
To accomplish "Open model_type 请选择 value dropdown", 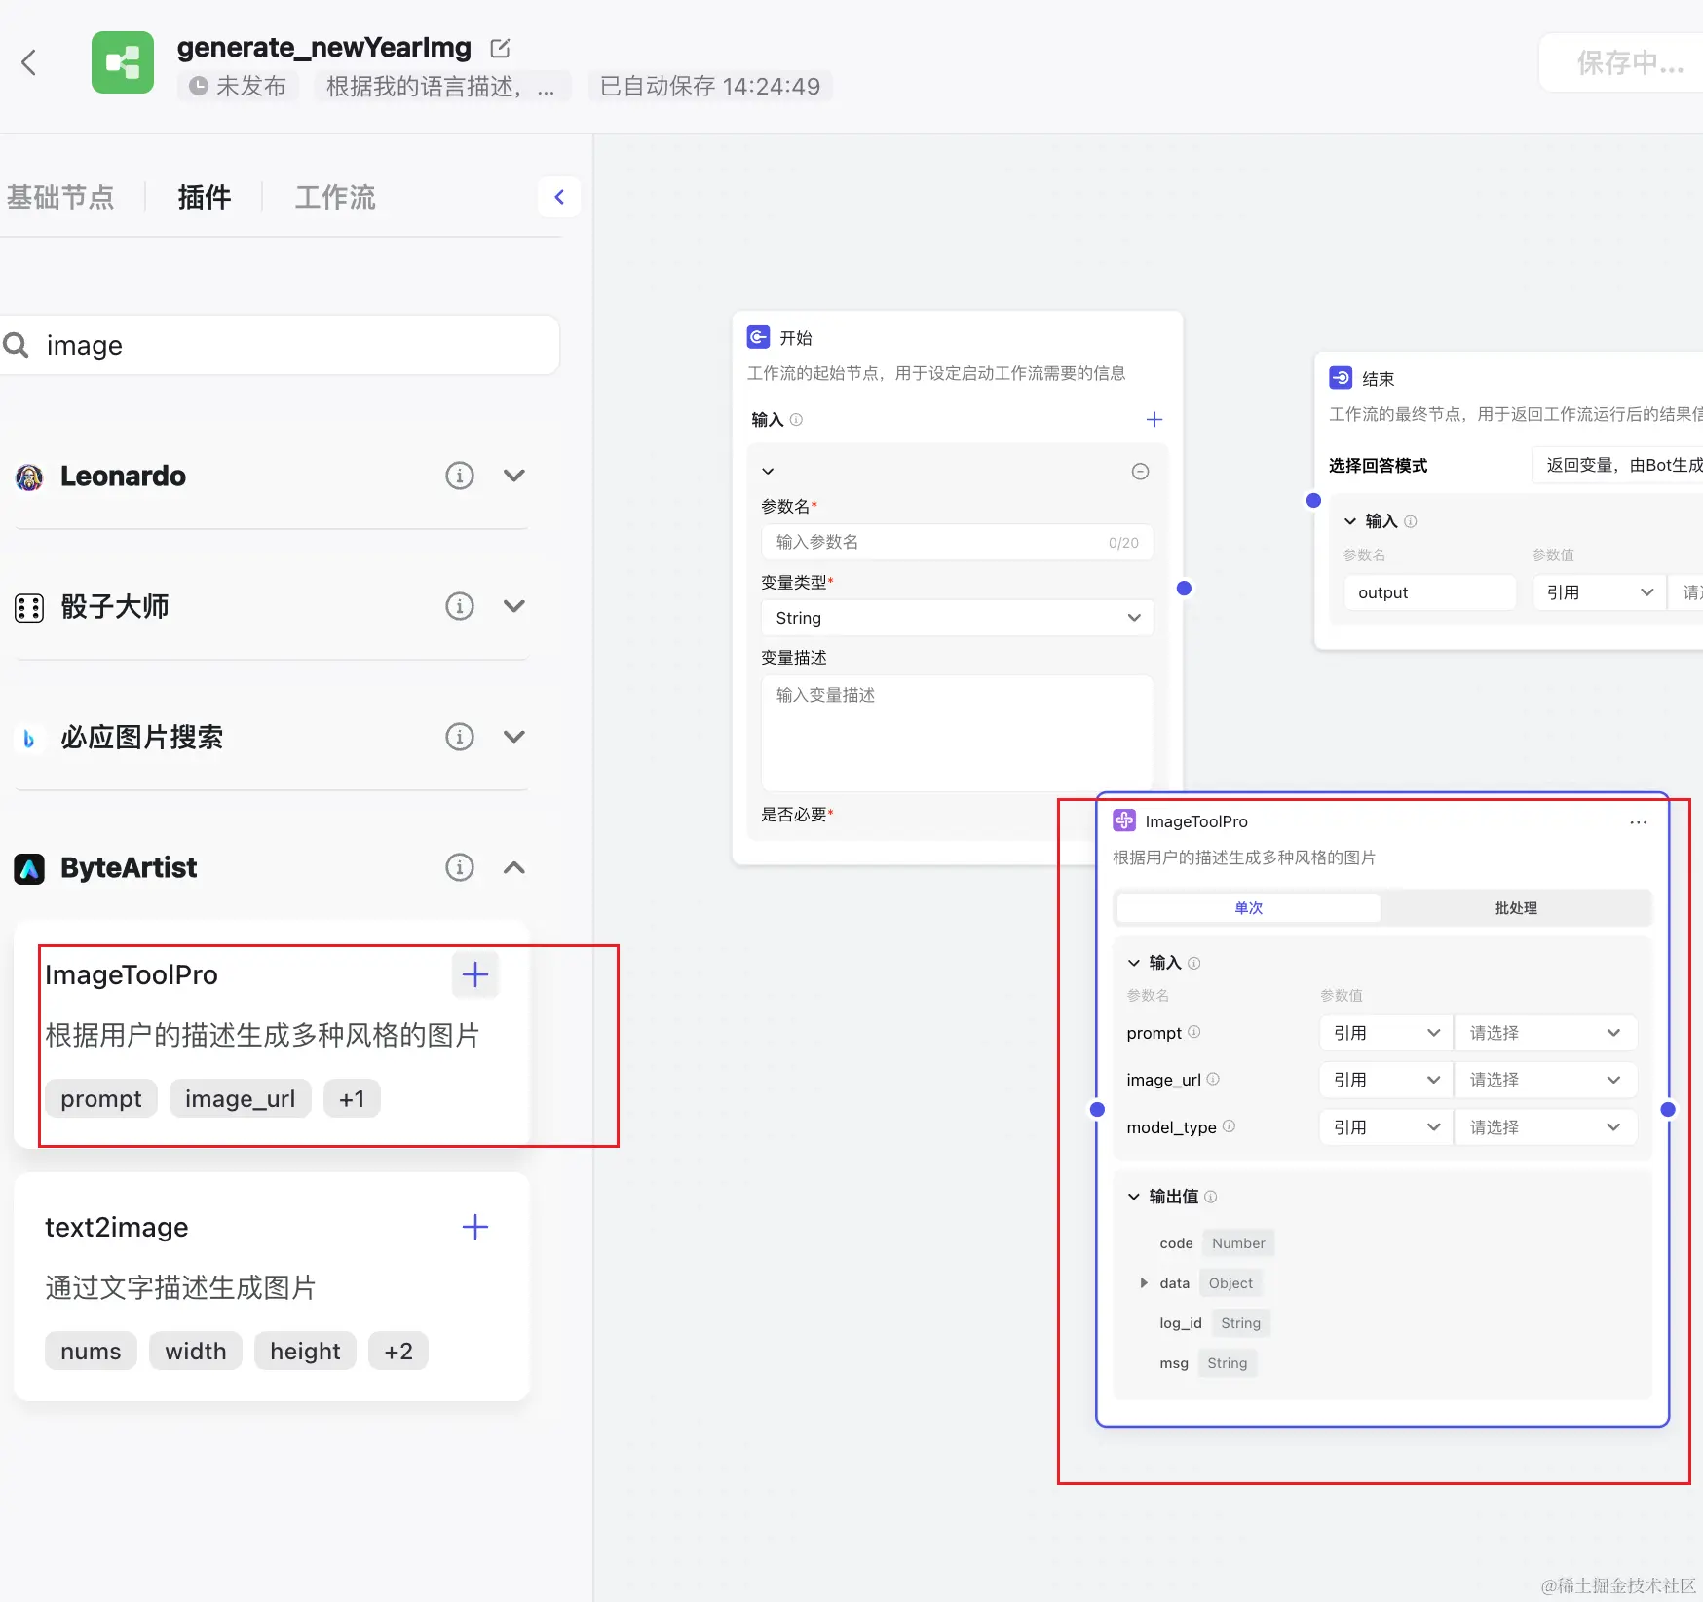I will [1545, 1127].
